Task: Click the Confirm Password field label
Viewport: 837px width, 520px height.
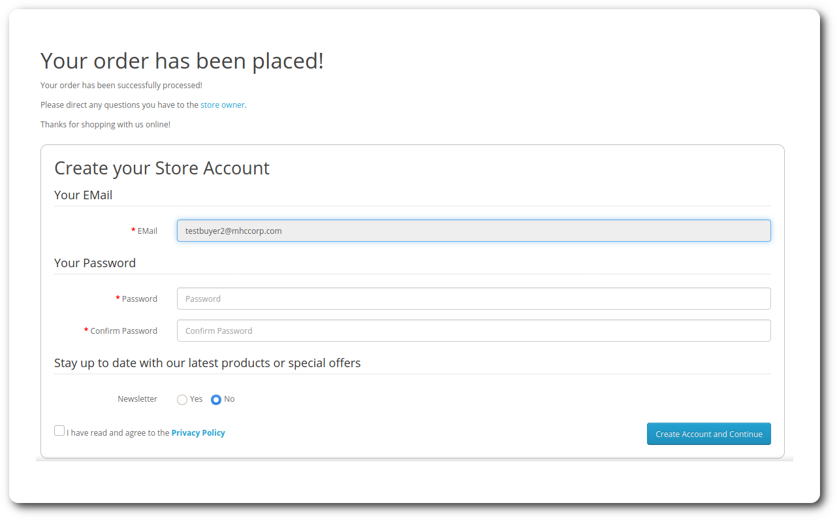Action: tap(123, 331)
